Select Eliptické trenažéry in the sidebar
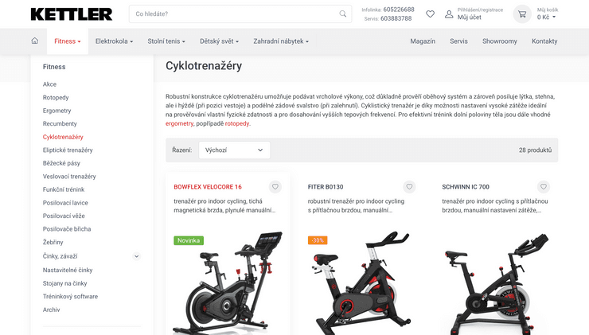Viewport: 589px width, 335px height. point(68,150)
